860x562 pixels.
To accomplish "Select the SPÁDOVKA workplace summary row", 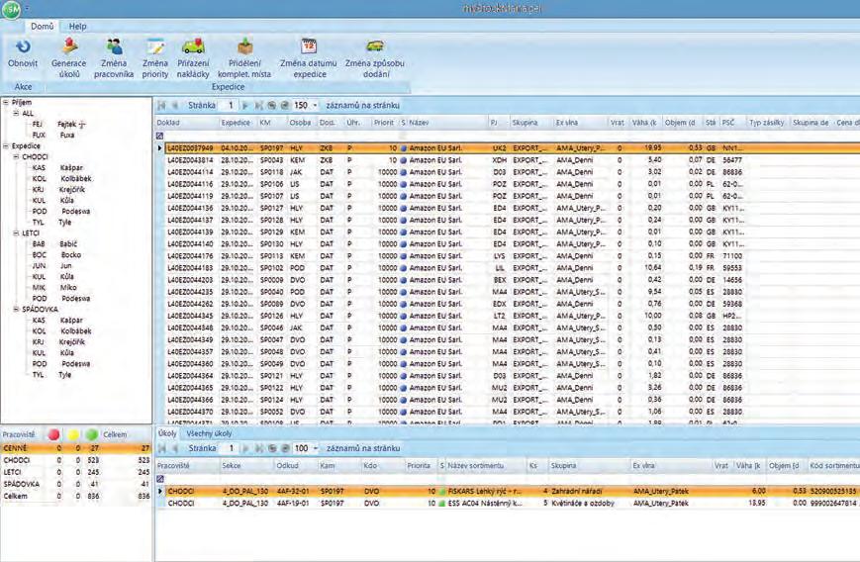I will point(75,484).
